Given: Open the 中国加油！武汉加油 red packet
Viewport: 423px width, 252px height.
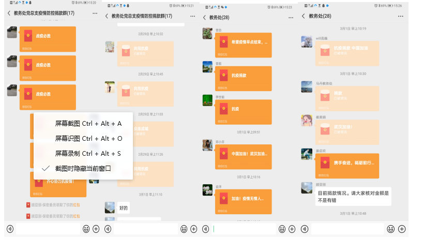Looking at the screenshot, I should pos(243,155).
